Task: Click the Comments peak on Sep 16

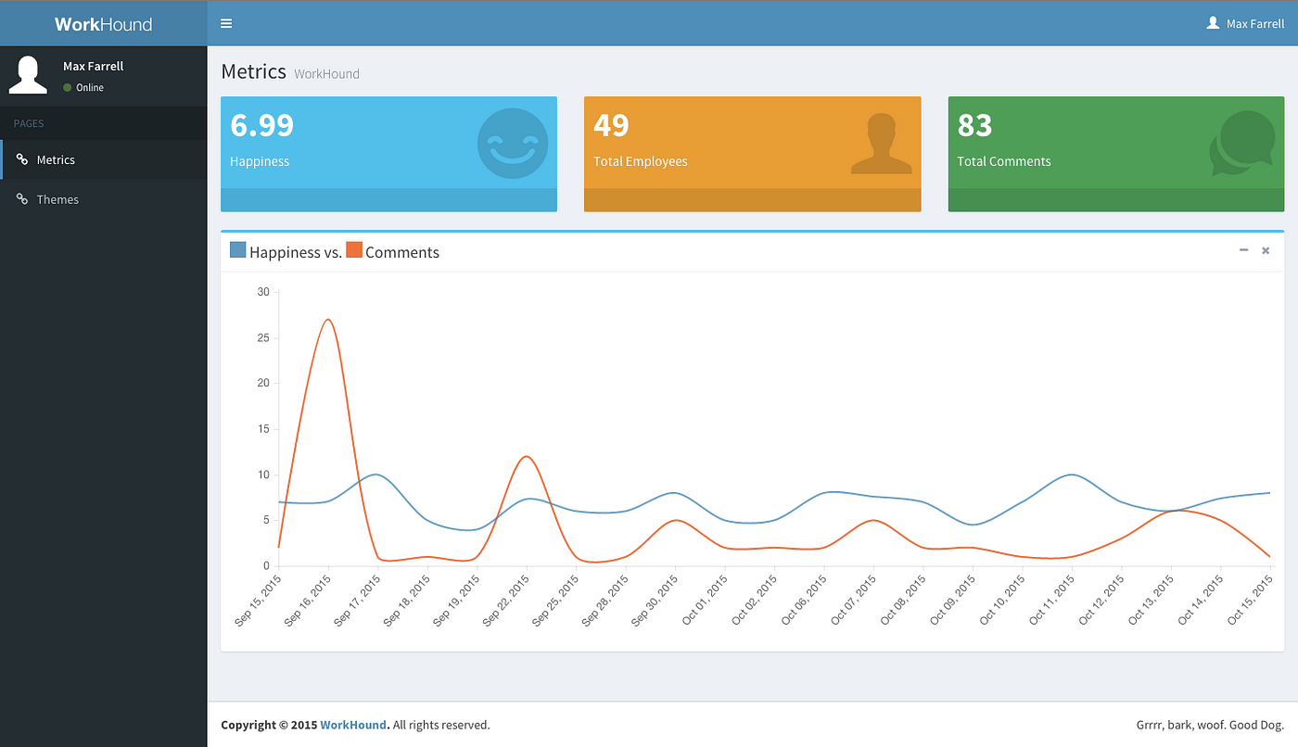Action: coord(328,320)
